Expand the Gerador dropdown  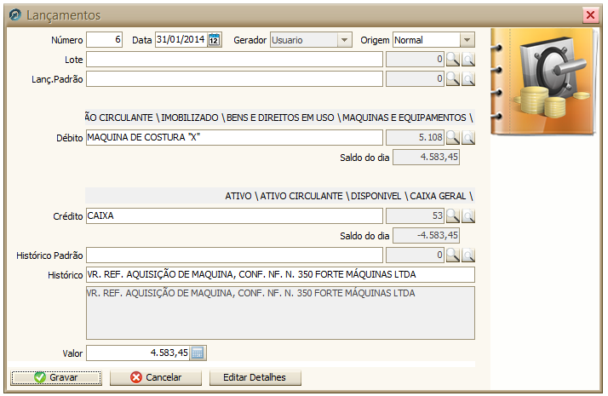(344, 40)
